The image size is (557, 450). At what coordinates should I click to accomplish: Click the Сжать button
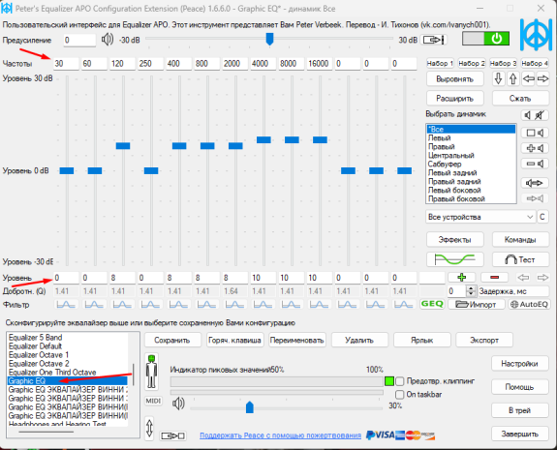(520, 99)
